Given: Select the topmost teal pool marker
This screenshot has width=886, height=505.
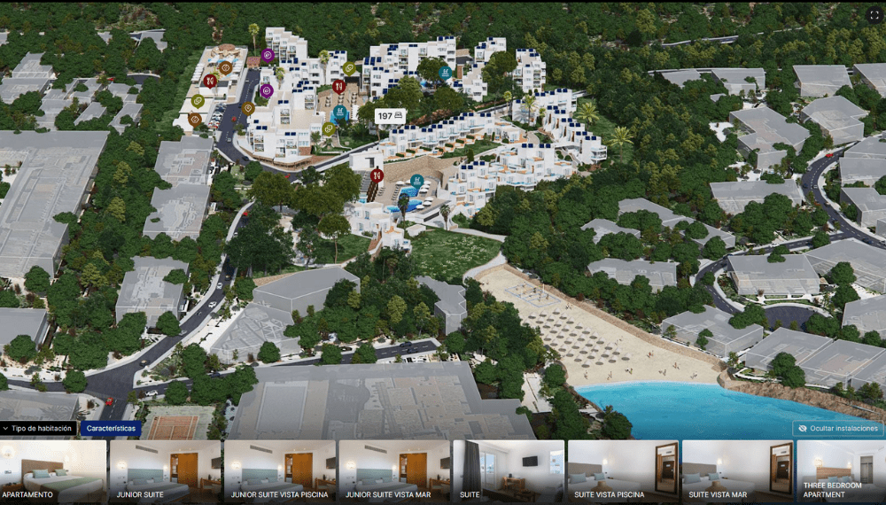Looking at the screenshot, I should (446, 73).
